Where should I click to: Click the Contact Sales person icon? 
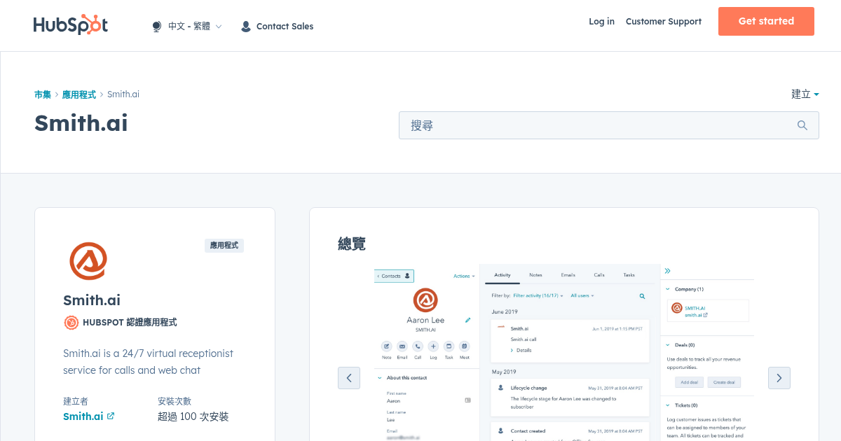coord(245,26)
